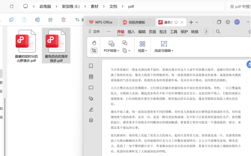Expand more ribbon tabs with right chevron

206,32
